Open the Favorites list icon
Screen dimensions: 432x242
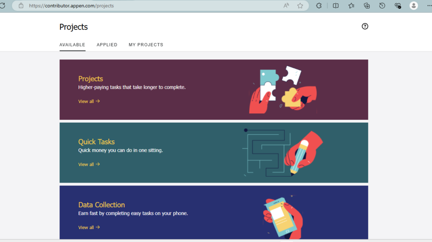351,5
